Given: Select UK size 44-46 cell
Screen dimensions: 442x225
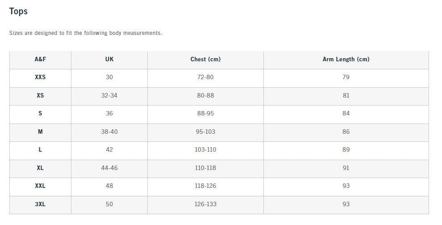Looking at the screenshot, I should coord(109,168).
